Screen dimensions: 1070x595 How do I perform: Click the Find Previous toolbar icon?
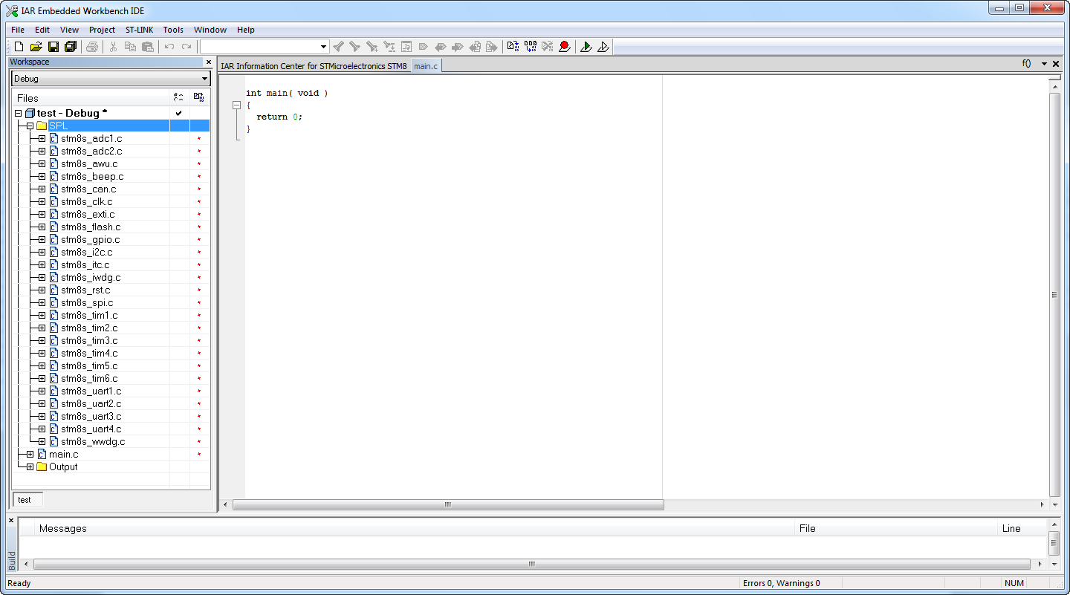[x=339, y=47]
